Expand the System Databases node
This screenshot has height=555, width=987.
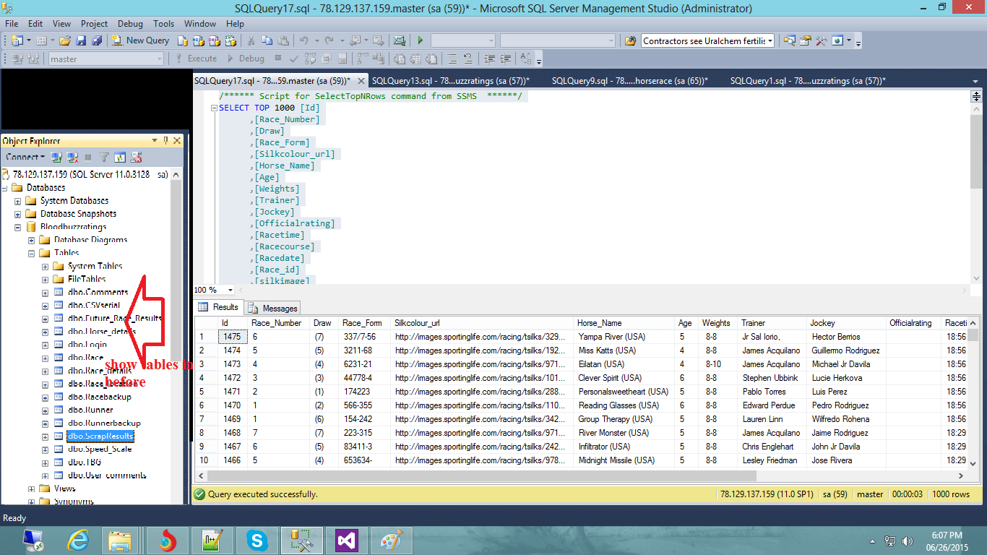click(18, 201)
